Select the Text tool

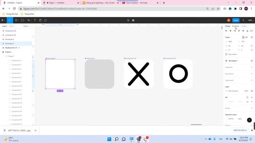coord(35,20)
